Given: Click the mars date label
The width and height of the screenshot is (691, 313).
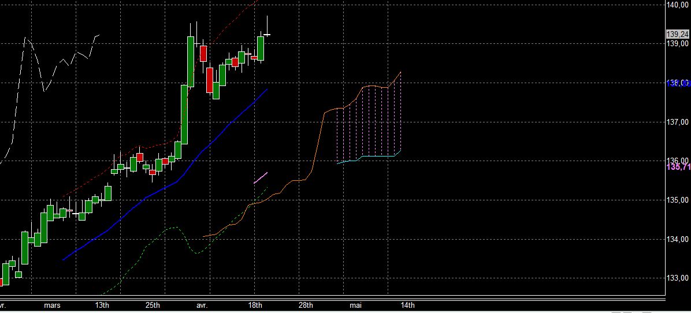Looking at the screenshot, I should [x=53, y=305].
